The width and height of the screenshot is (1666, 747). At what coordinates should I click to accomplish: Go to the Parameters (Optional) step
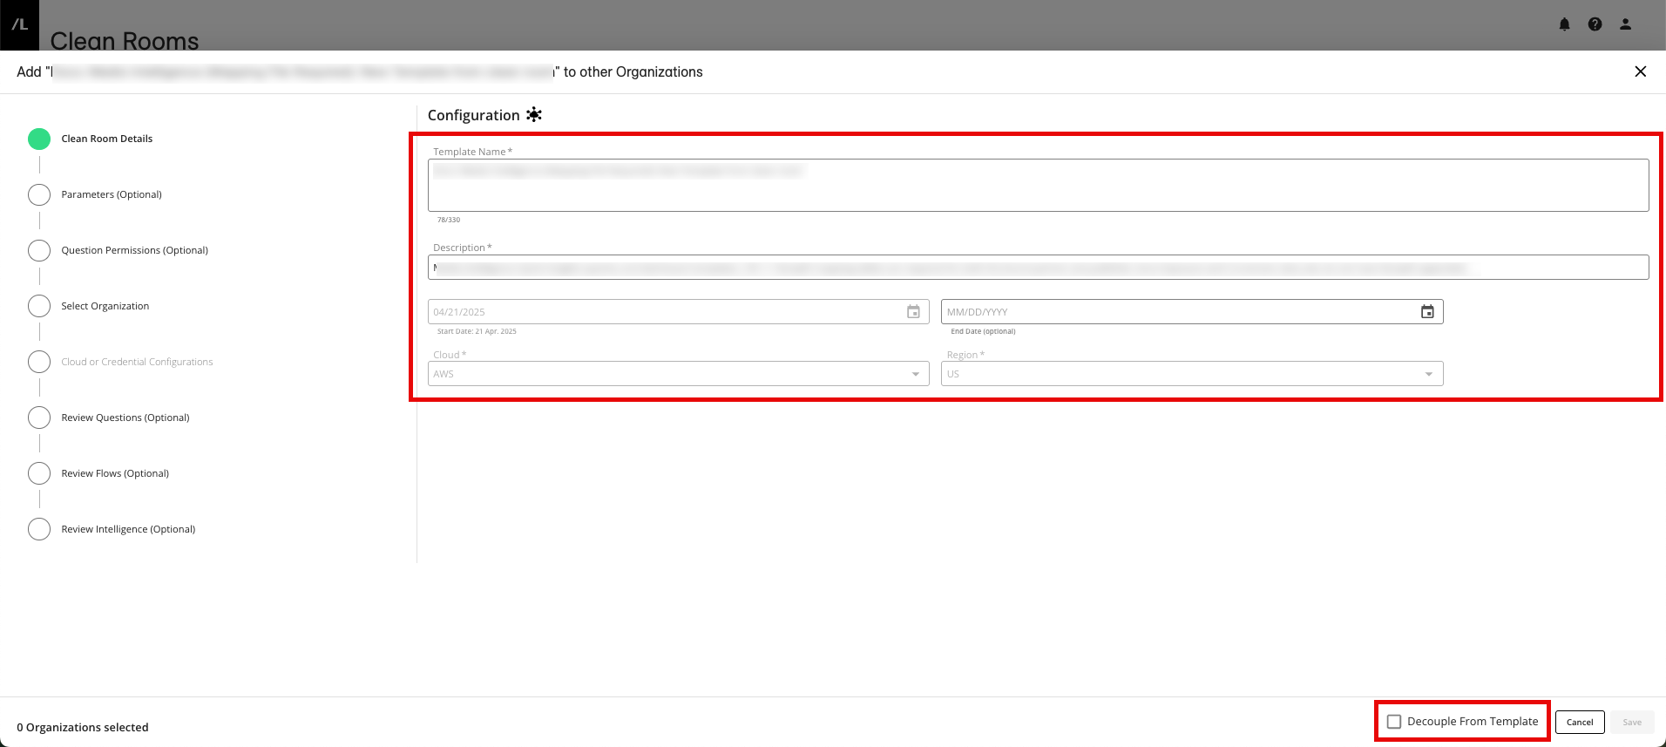pos(112,194)
